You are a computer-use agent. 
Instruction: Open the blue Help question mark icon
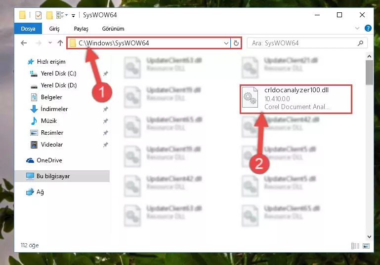click(x=368, y=28)
